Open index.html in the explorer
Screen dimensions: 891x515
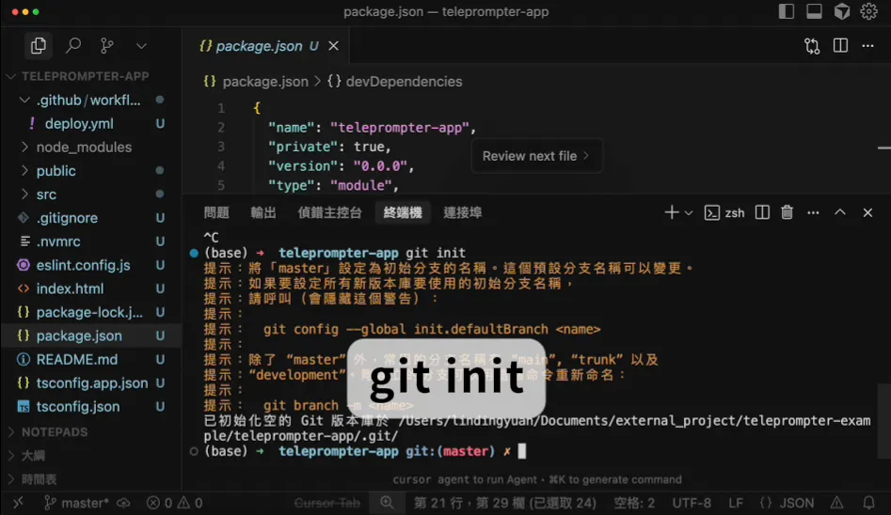[70, 289]
